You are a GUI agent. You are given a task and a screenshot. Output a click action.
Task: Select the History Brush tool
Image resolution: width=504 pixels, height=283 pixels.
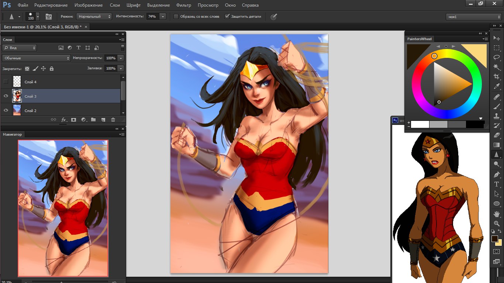coord(497,126)
